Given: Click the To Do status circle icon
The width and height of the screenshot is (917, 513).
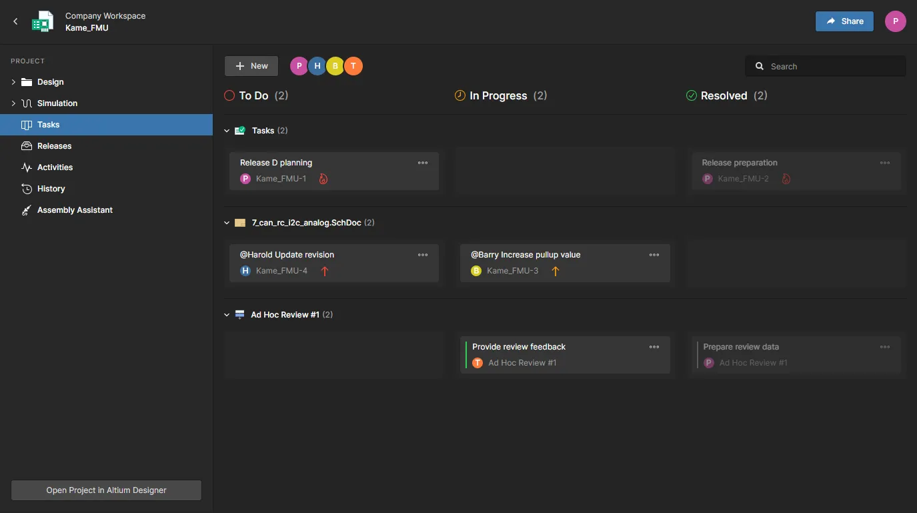Looking at the screenshot, I should click(229, 95).
